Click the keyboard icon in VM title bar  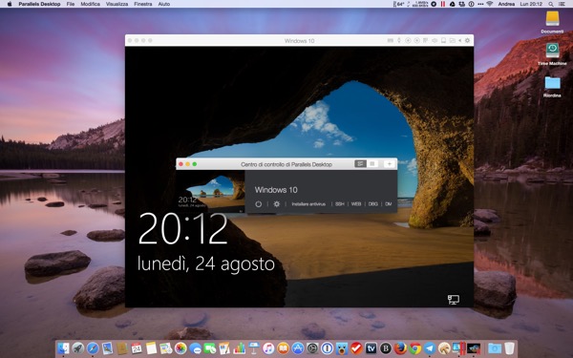click(x=391, y=40)
